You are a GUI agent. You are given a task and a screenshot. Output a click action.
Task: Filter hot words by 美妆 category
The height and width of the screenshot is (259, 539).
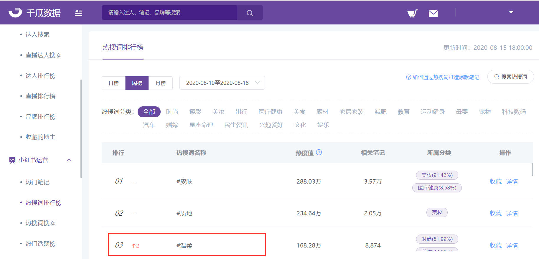218,112
